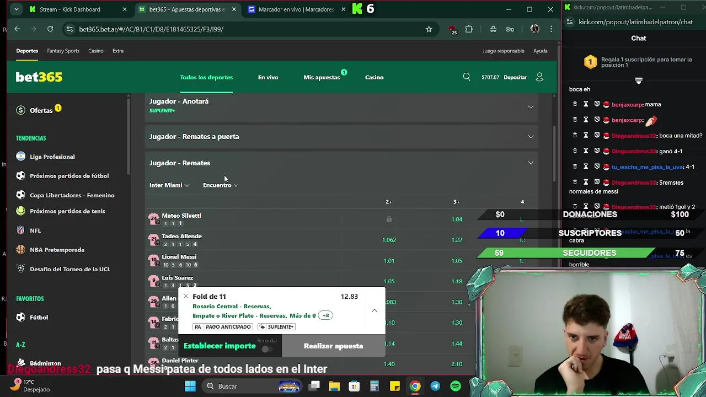
Task: Click the Argentina flag icon for Liga Profesional
Action: pyautogui.click(x=20, y=157)
